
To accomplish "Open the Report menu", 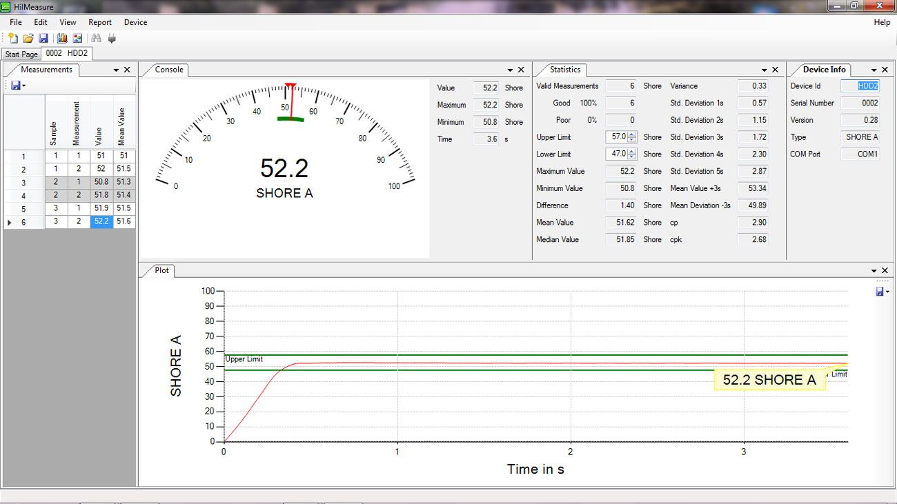I will 100,22.
